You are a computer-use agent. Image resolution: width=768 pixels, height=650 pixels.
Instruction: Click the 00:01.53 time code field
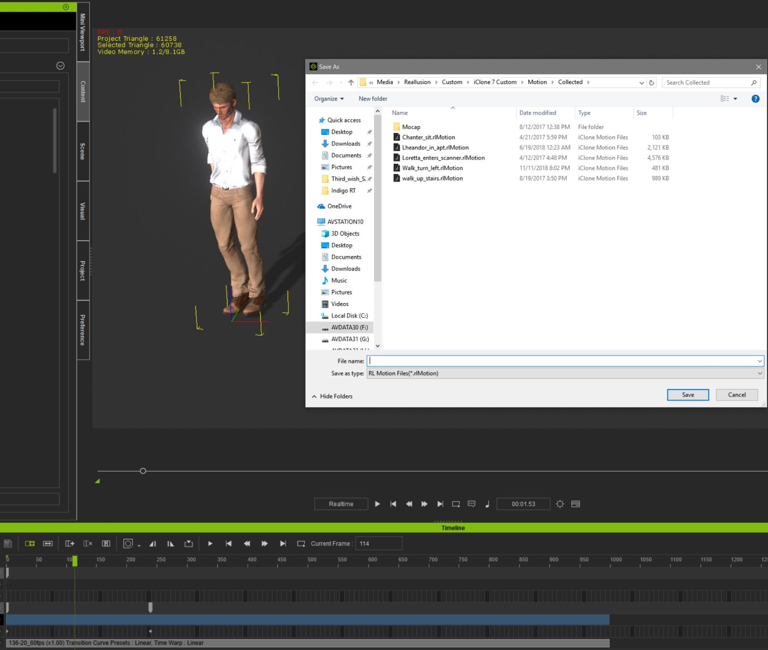pos(523,504)
